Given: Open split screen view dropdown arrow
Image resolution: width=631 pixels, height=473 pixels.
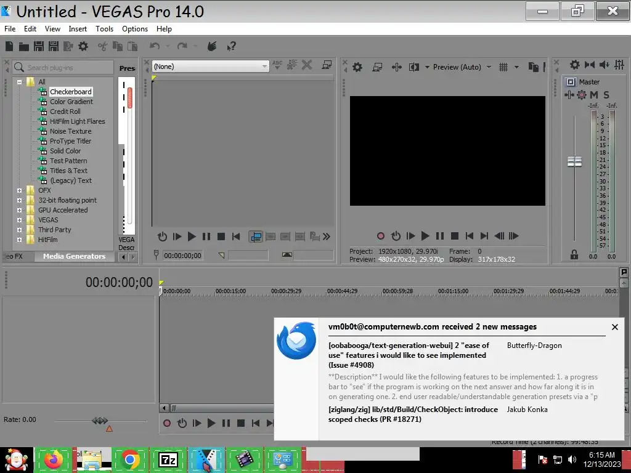Looking at the screenshot, I should click(x=427, y=67).
